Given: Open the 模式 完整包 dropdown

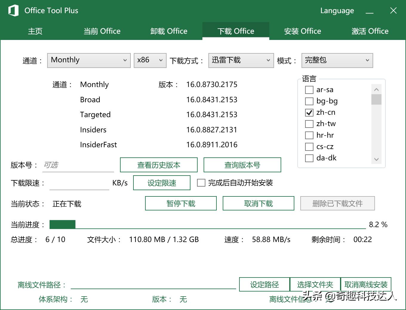Looking at the screenshot, I should tap(337, 60).
